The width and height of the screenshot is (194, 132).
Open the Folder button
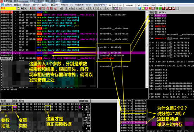(146, 5)
